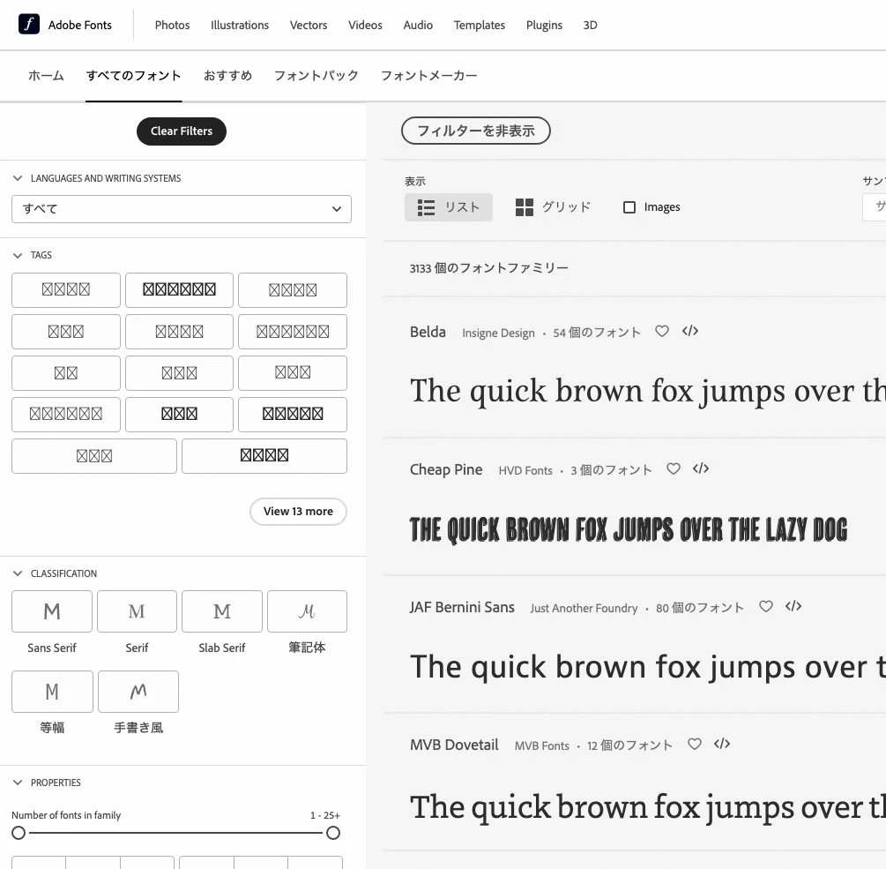Screen dimensions: 886x869
Task: Switch to リスト list view
Action: click(x=449, y=207)
